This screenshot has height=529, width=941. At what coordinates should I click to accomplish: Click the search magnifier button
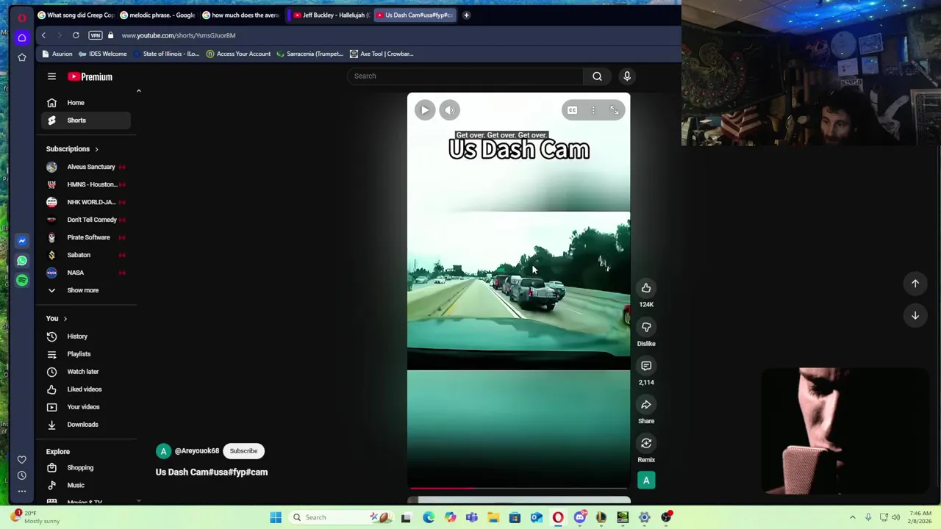click(x=597, y=76)
